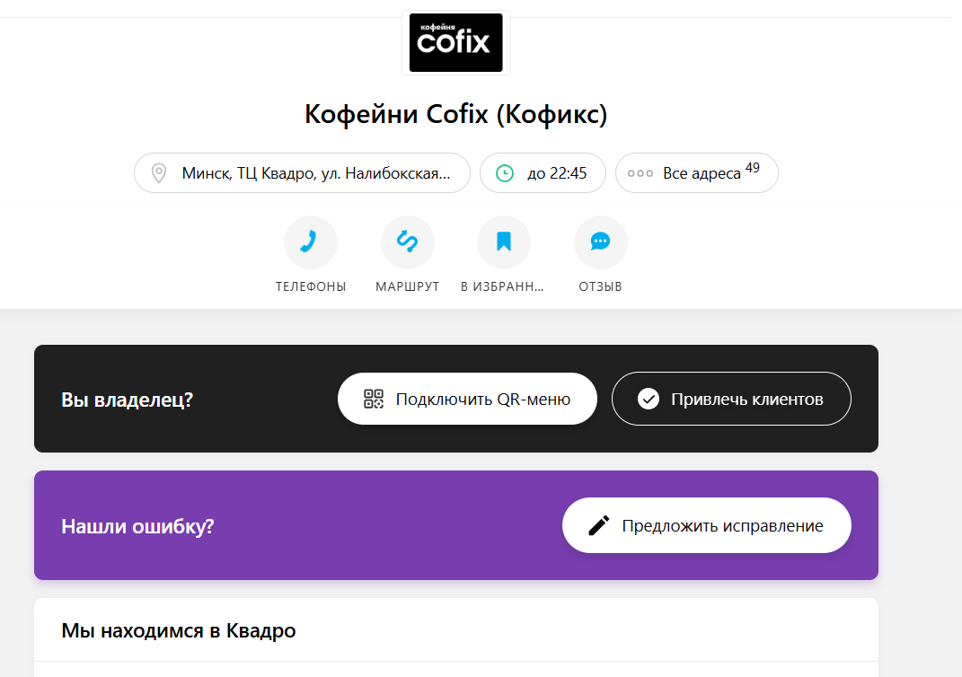Expand the address Минск, ТЦ Квадро
Screen dimensions: 962x677
pos(302,173)
